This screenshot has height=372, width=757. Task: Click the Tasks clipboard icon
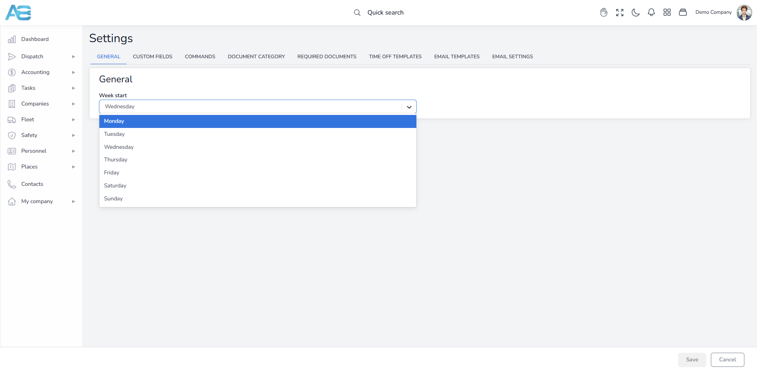pyautogui.click(x=12, y=88)
